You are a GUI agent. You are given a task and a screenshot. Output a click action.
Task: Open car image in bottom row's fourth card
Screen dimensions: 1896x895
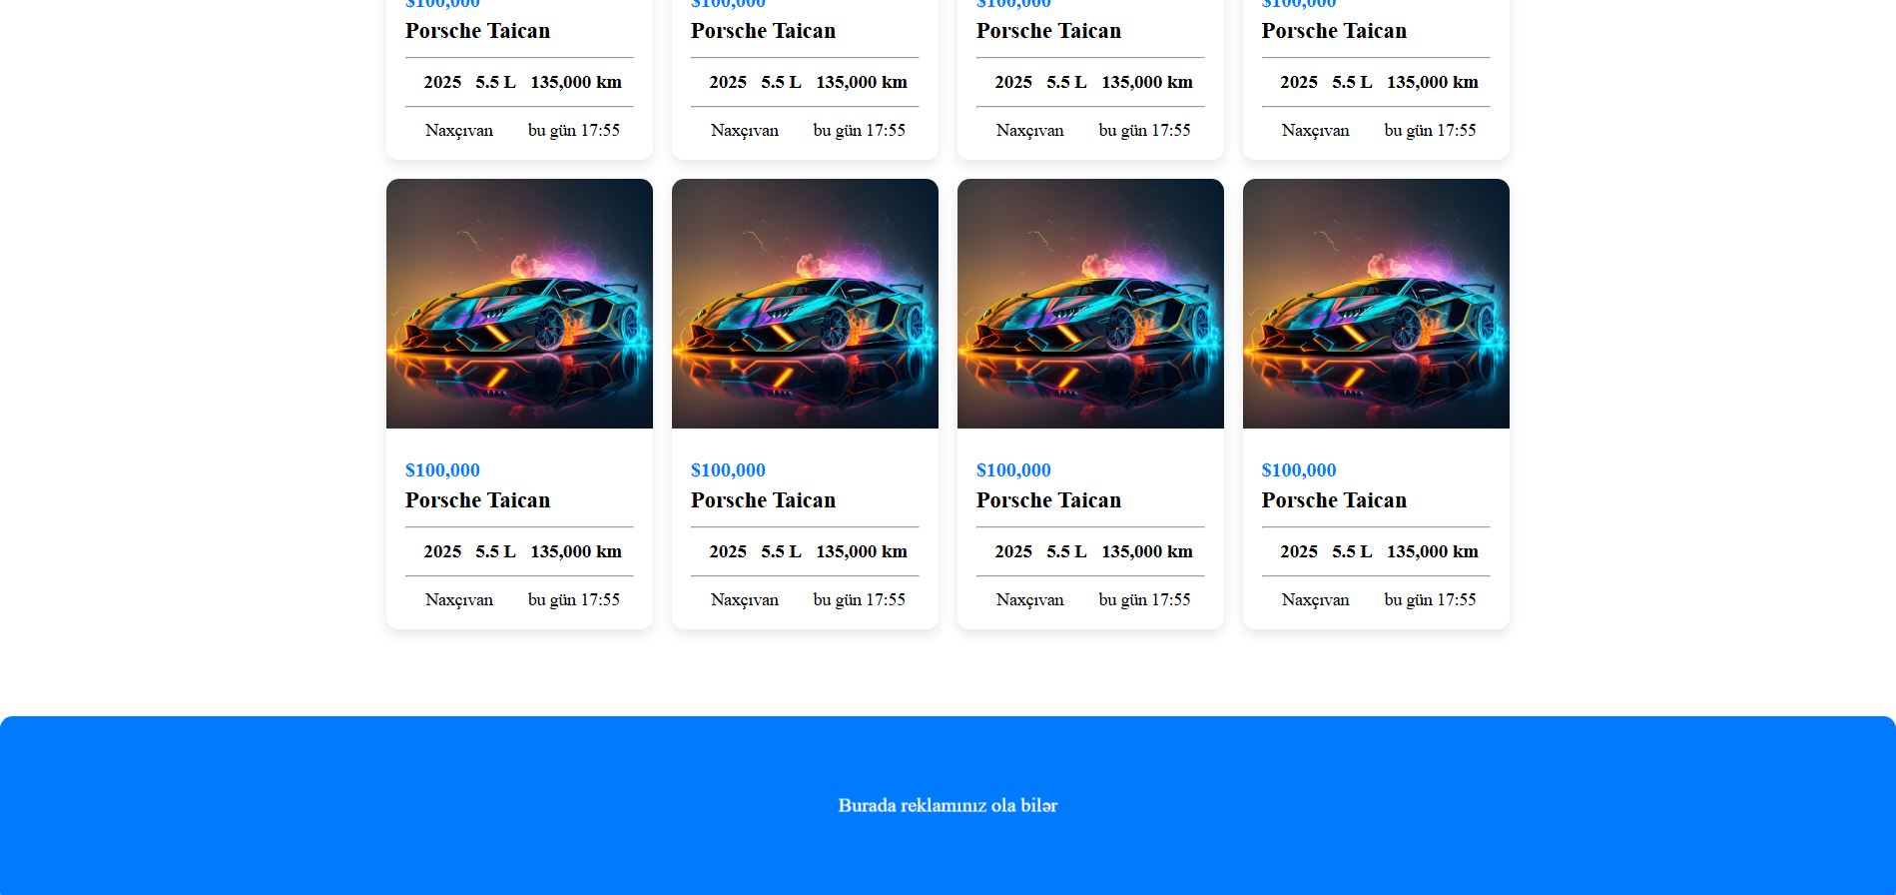coord(1376,304)
